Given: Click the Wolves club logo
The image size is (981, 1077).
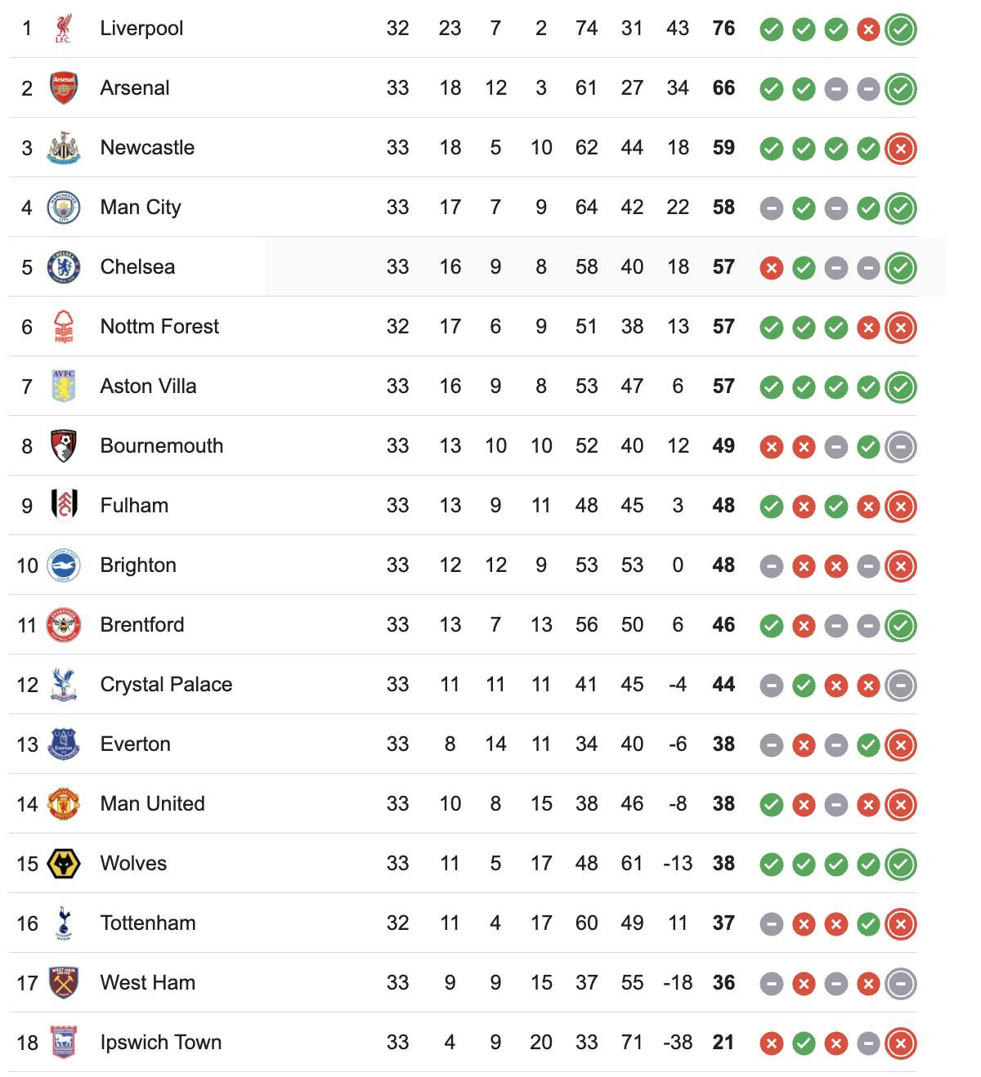Looking at the screenshot, I should (x=63, y=864).
